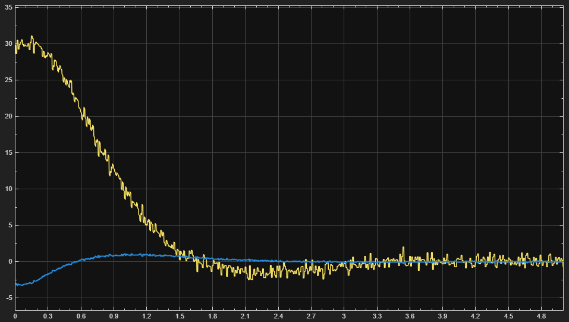This screenshot has height=322, width=569.
Task: Click the y-axis label 35
Action: pyautogui.click(x=8, y=7)
